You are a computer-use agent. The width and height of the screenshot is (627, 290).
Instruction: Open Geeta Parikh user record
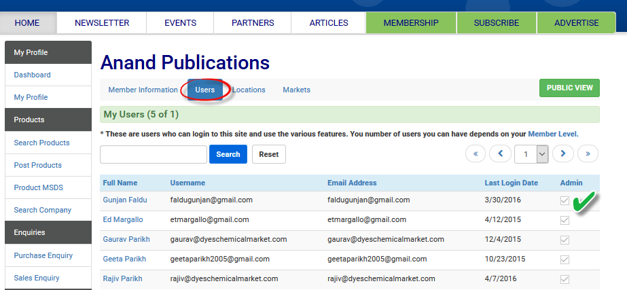point(124,259)
